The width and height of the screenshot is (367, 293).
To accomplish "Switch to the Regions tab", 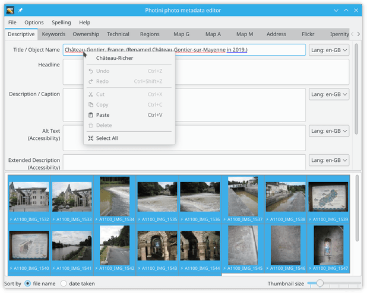I will point(150,34).
